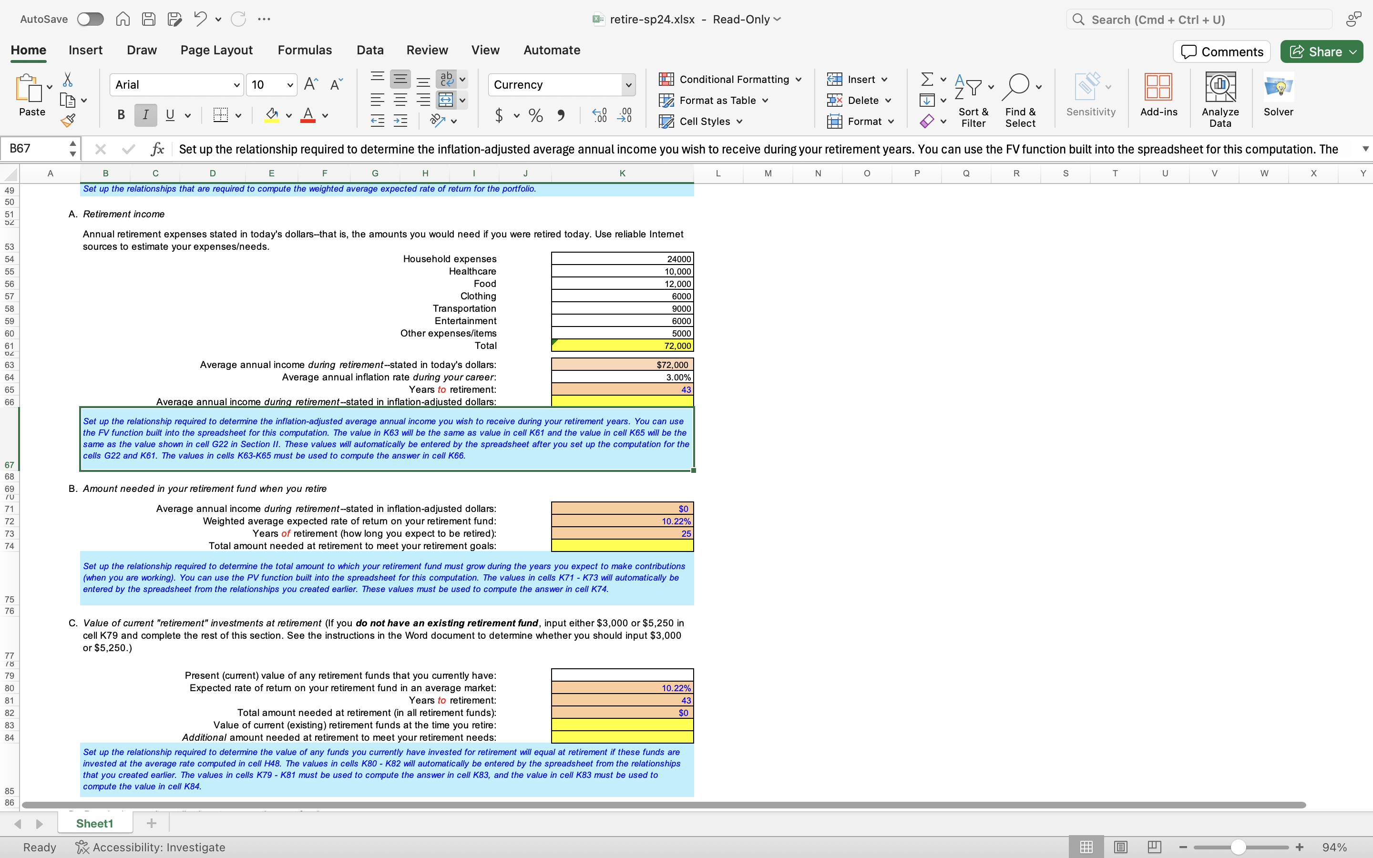Open the Review tab
The image size is (1373, 858).
click(x=427, y=50)
